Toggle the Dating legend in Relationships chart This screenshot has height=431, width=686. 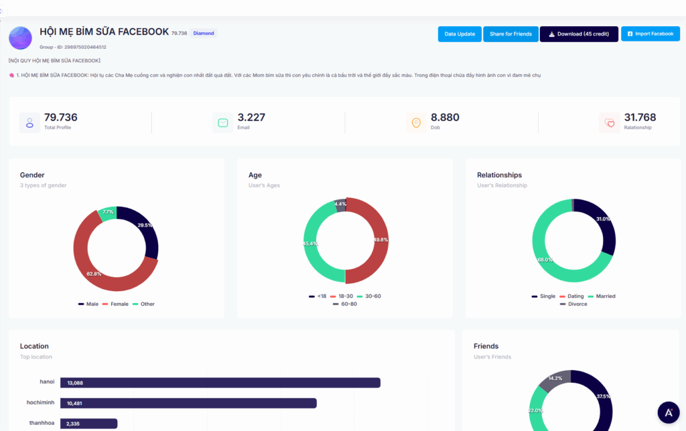pos(571,296)
